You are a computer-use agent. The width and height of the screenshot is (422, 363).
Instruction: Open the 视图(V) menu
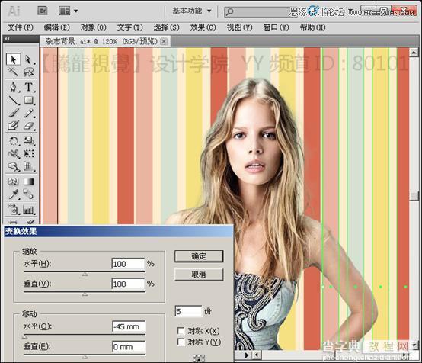click(x=239, y=27)
